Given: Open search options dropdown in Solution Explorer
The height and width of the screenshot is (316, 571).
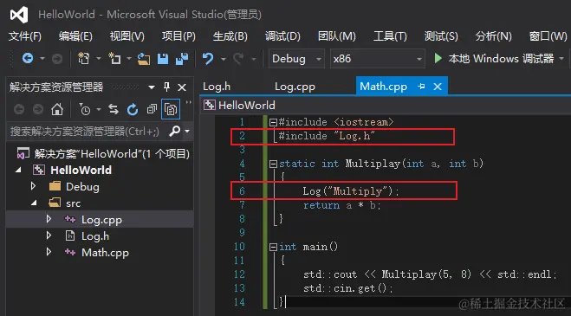Looking at the screenshot, I should pyautogui.click(x=187, y=131).
